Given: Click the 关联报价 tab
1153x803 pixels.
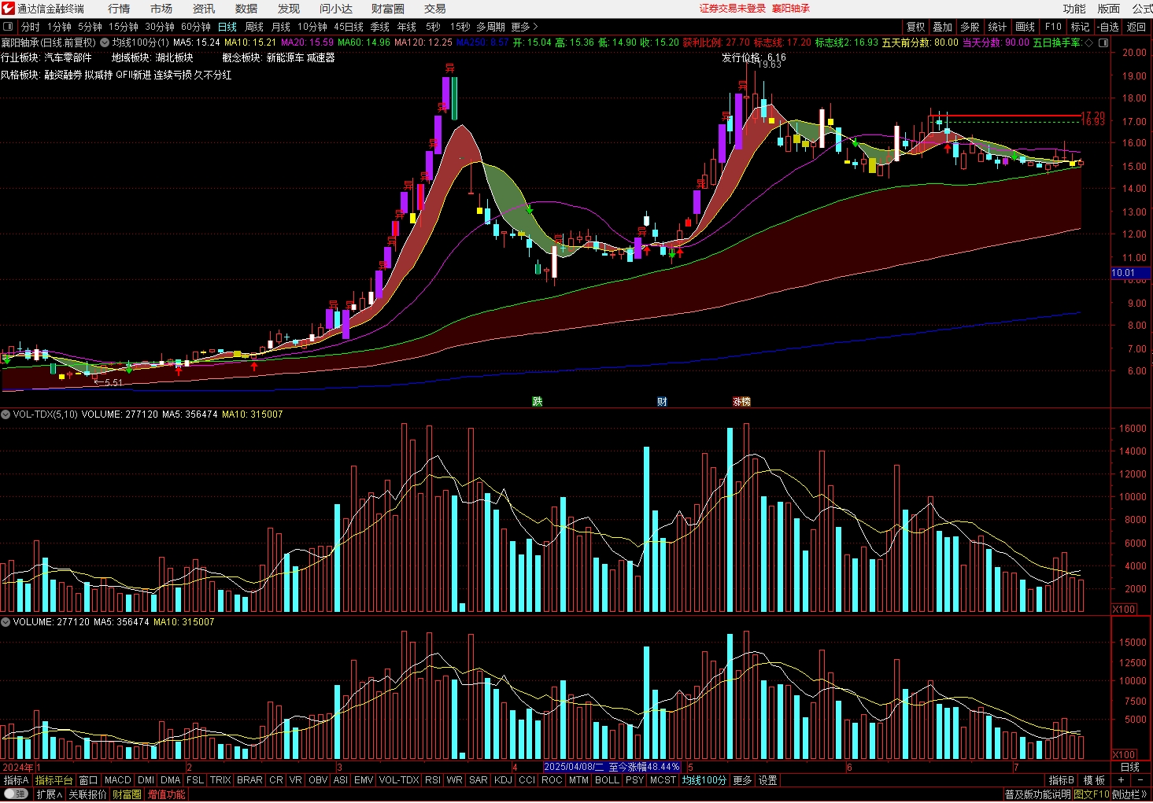Looking at the screenshot, I should click(x=87, y=794).
